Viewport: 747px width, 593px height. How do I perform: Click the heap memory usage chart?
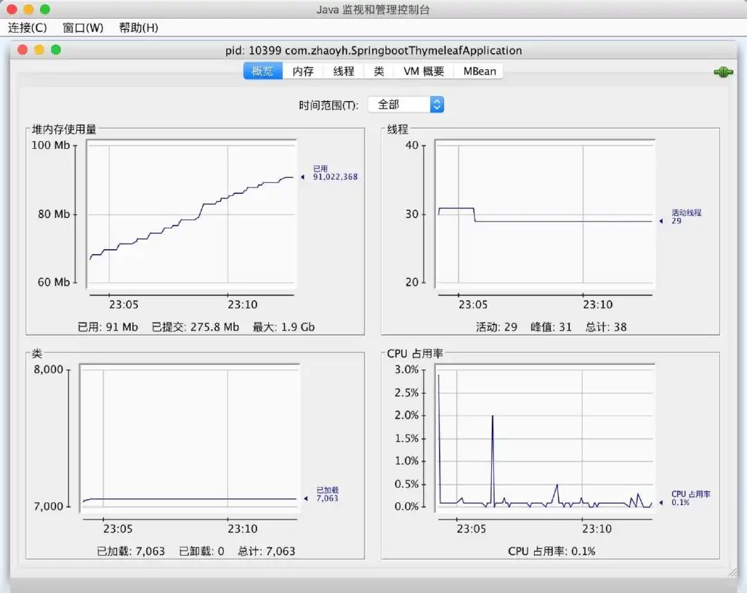[192, 214]
